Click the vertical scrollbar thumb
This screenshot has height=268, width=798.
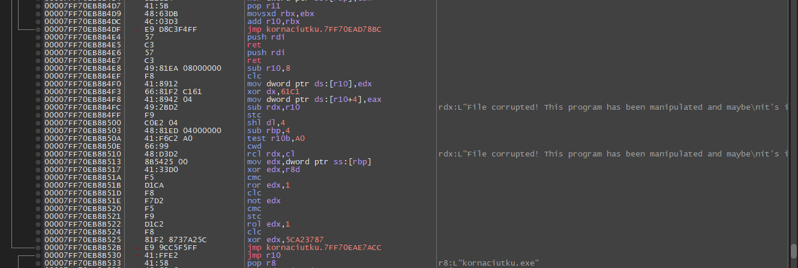pos(793,249)
